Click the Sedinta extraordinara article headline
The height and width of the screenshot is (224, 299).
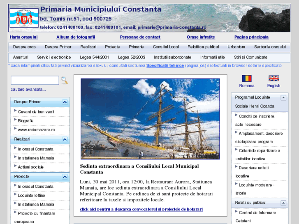(139, 169)
